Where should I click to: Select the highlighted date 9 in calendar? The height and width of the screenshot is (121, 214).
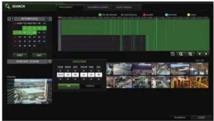point(30,33)
